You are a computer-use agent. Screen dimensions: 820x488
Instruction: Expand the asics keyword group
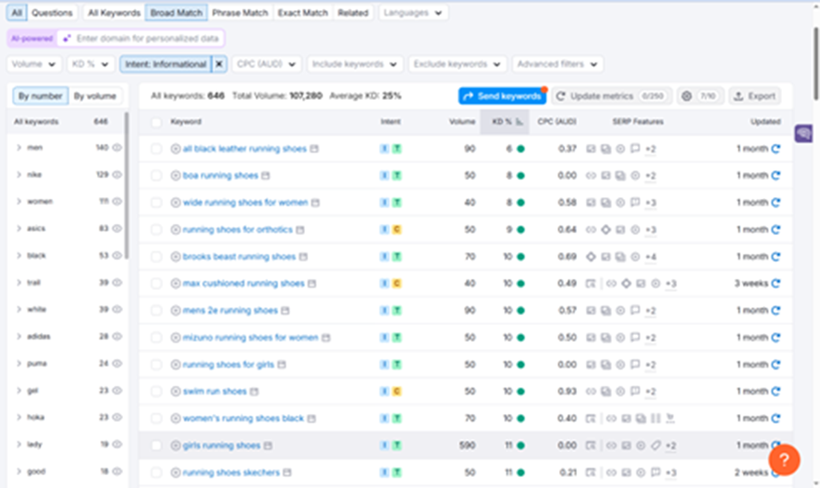[x=19, y=229]
